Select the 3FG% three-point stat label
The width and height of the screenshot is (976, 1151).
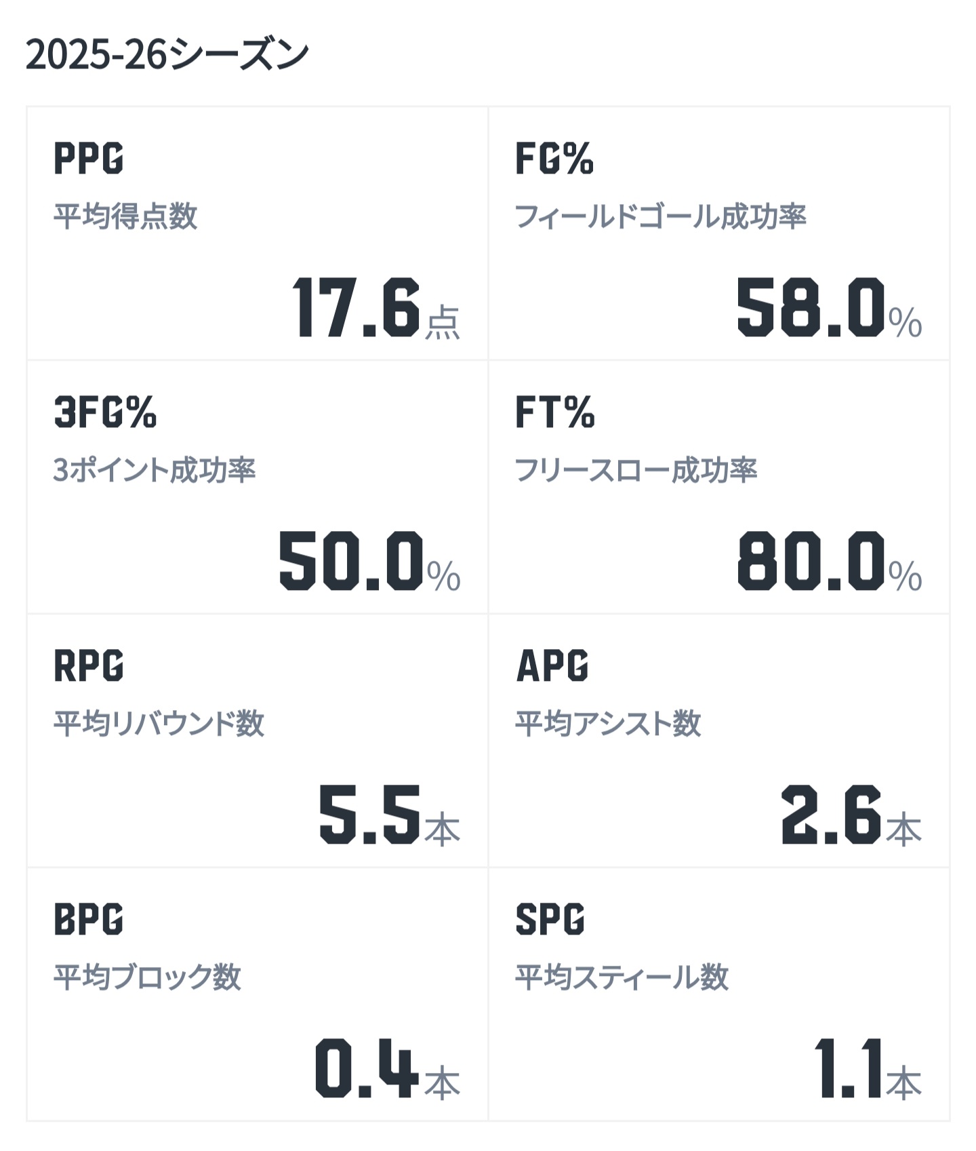pos(105,412)
